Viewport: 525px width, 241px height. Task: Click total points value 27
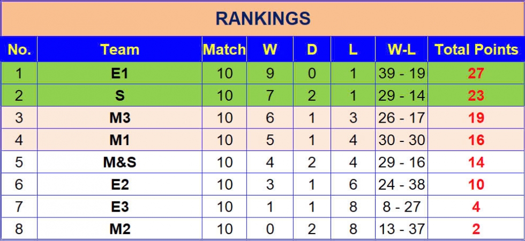tap(476, 73)
